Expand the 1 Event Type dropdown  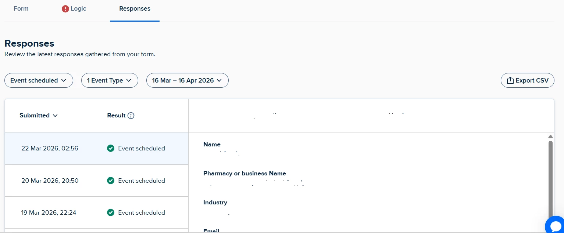[110, 80]
